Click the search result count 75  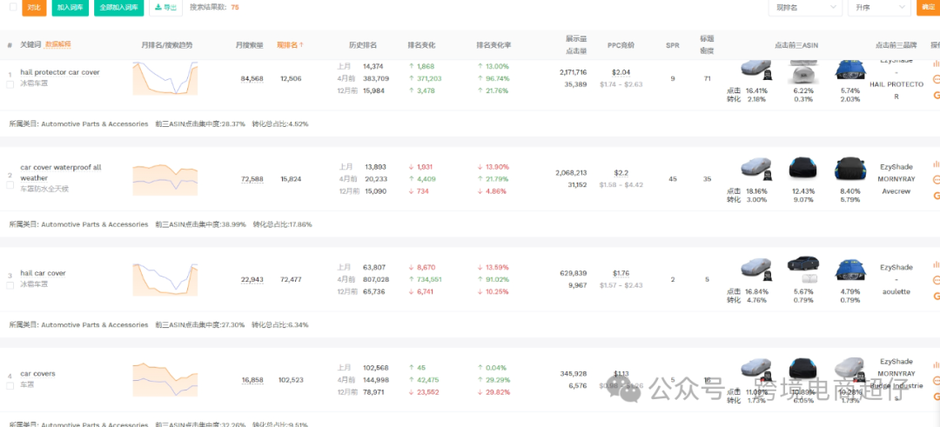234,7
